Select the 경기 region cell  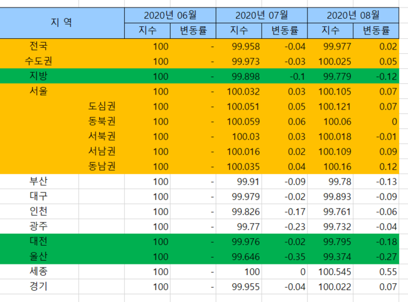click(38, 286)
